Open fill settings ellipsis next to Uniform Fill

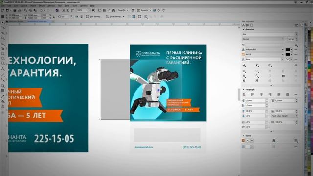[x=296, y=49]
